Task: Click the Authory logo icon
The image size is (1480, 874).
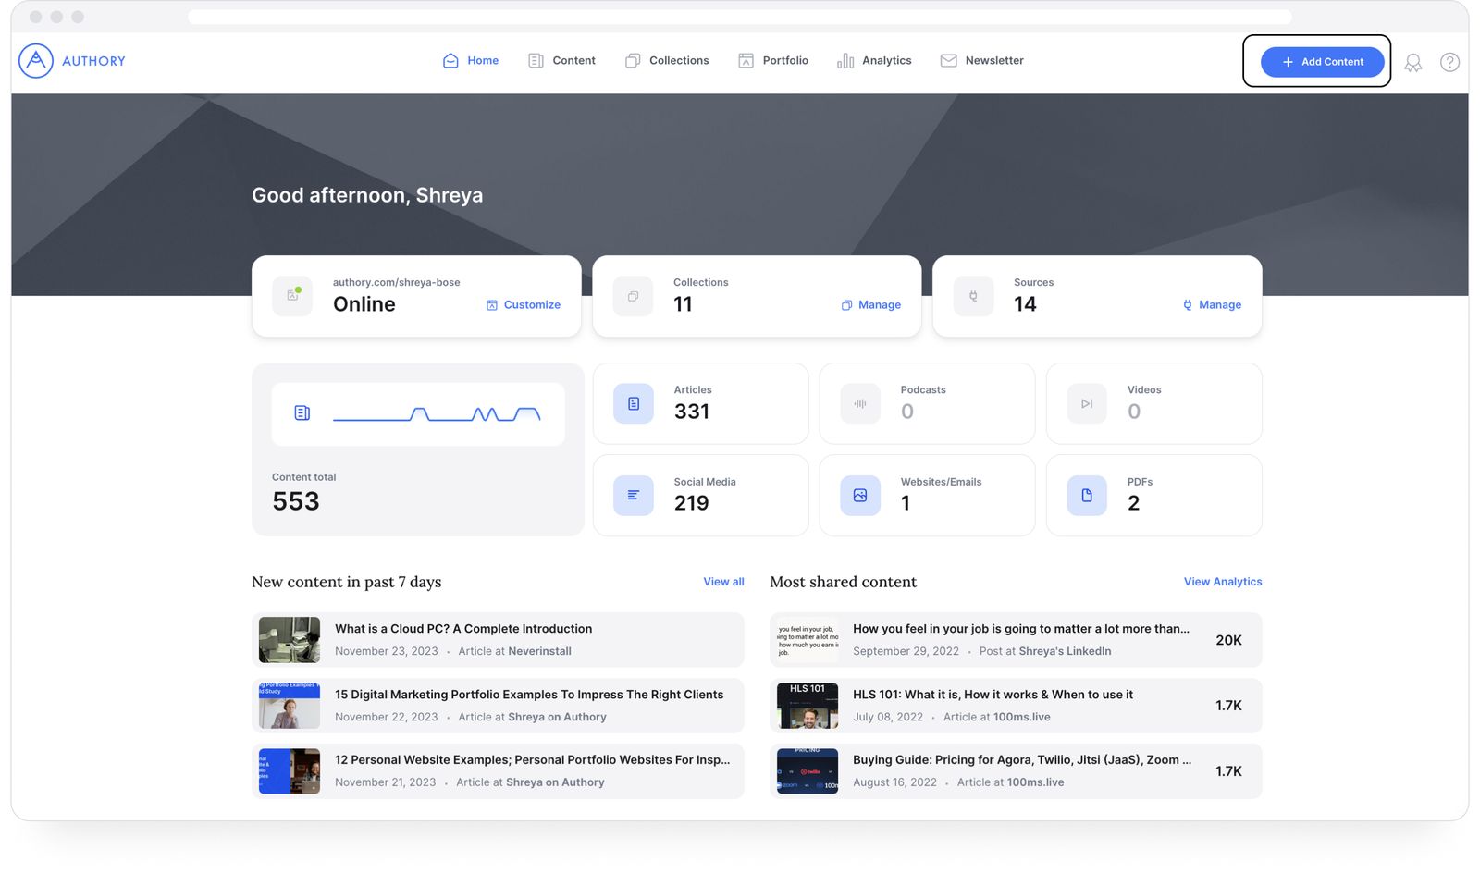Action: tap(36, 61)
